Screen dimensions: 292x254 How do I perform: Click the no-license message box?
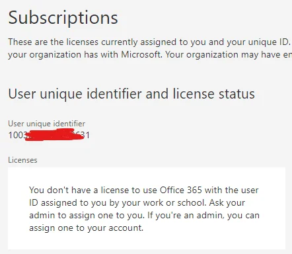(x=147, y=208)
